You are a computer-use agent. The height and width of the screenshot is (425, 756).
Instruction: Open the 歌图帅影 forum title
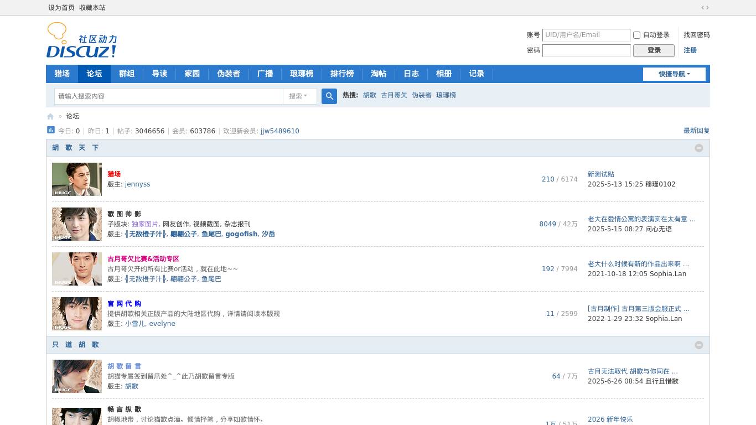click(x=125, y=214)
